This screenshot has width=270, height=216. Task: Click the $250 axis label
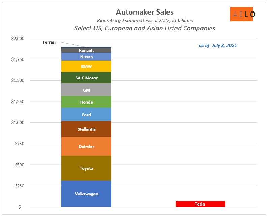pyautogui.click(x=20, y=186)
